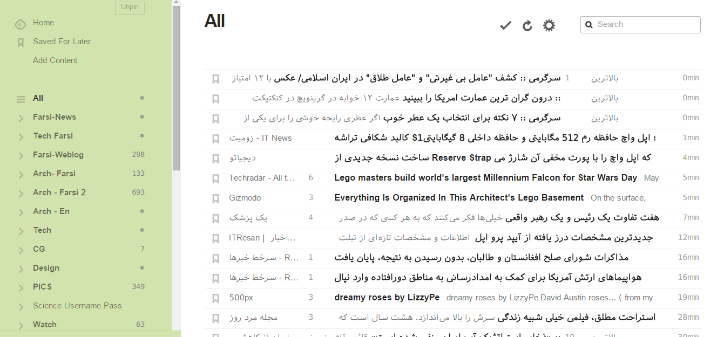Click the list icon next to All
This screenshot has width=724, height=337.
[x=21, y=98]
